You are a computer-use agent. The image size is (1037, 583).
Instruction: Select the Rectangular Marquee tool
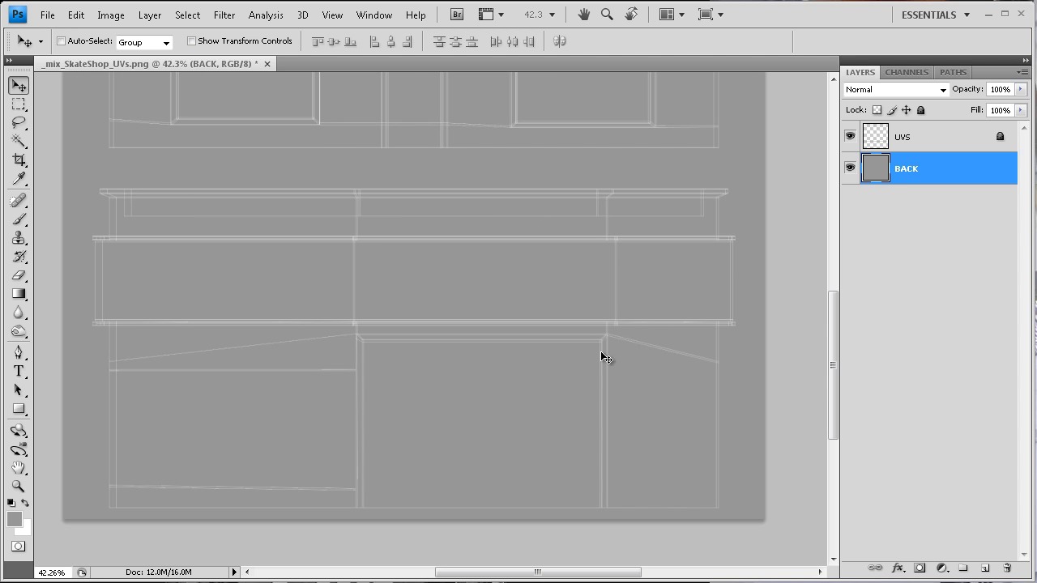19,104
